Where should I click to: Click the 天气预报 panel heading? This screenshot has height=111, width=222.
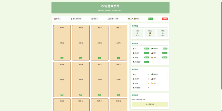point(135,26)
